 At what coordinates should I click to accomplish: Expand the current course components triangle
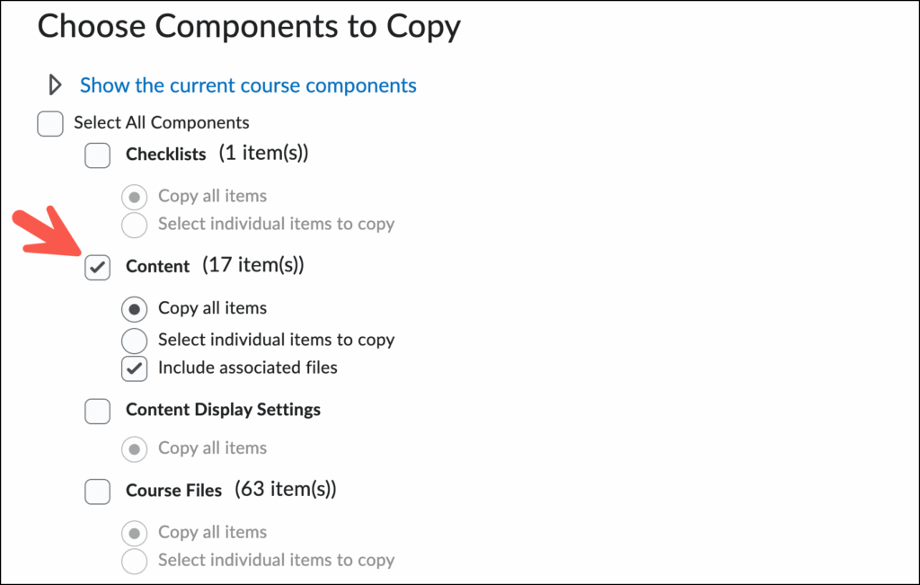coord(55,85)
